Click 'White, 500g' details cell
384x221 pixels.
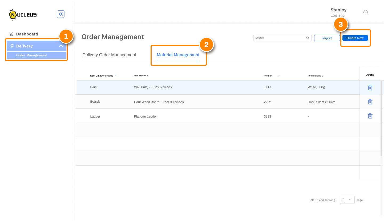click(316, 87)
